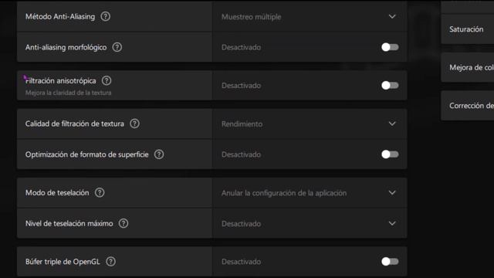Expand Anular la configuración de la aplicación dropdown
This screenshot has width=494, height=278.
310,192
